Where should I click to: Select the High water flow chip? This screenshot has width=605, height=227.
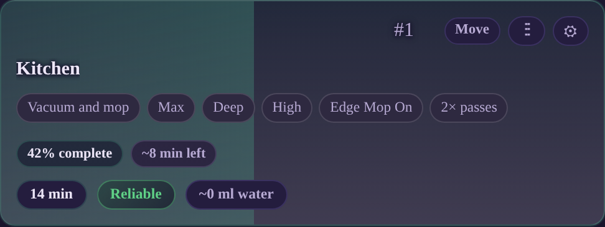point(287,108)
